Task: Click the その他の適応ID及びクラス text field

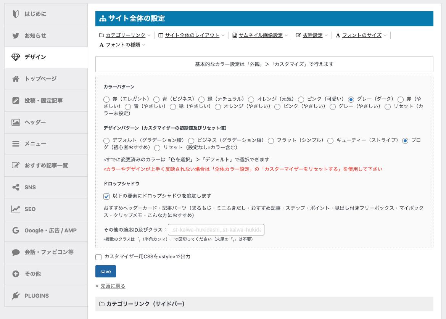Action: pos(216,230)
